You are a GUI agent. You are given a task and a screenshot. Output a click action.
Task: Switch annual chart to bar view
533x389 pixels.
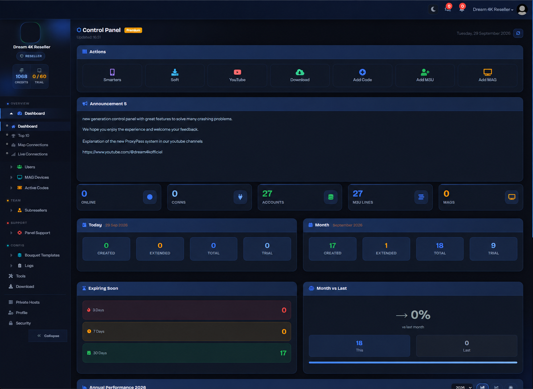click(482, 387)
